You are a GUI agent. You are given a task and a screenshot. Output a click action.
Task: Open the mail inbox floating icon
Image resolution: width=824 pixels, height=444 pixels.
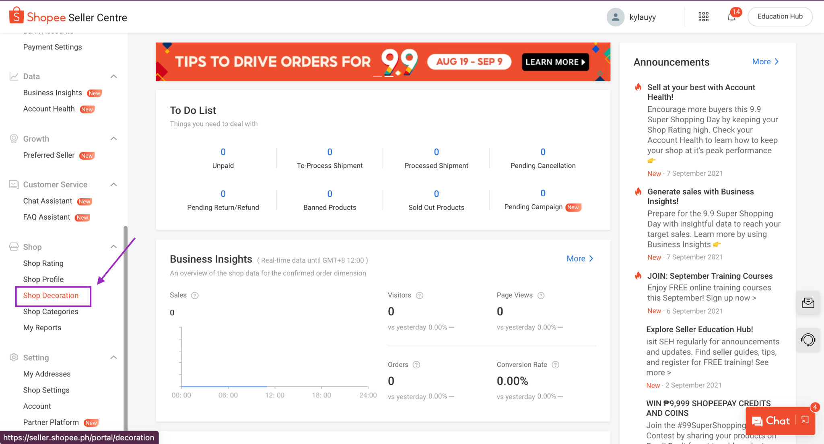coord(808,303)
